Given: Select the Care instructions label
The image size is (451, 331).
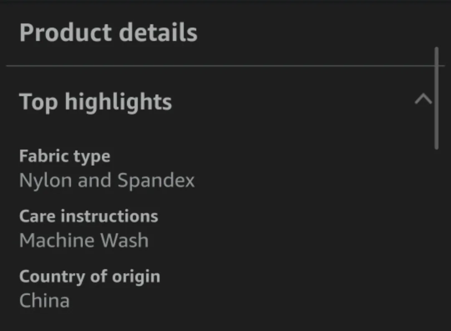Looking at the screenshot, I should click(x=89, y=216).
